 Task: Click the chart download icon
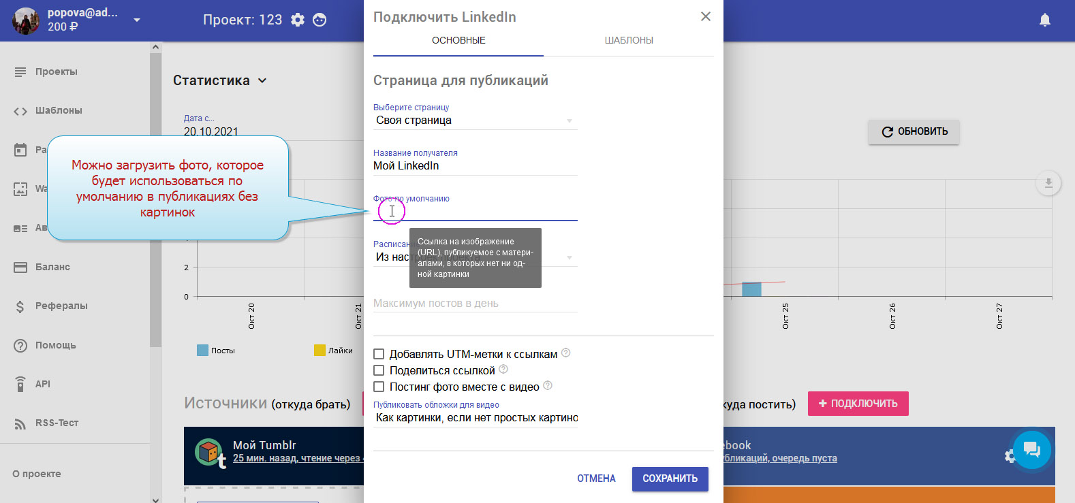point(1048,183)
